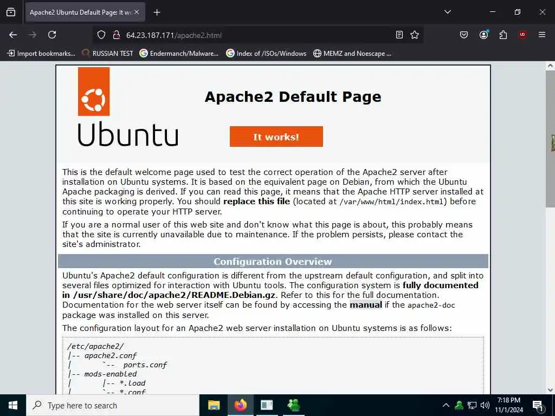Toggle reader view

pyautogui.click(x=399, y=35)
